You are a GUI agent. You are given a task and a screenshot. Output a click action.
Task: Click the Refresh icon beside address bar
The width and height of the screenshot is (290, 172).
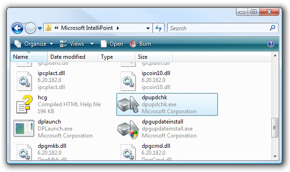(x=159, y=28)
